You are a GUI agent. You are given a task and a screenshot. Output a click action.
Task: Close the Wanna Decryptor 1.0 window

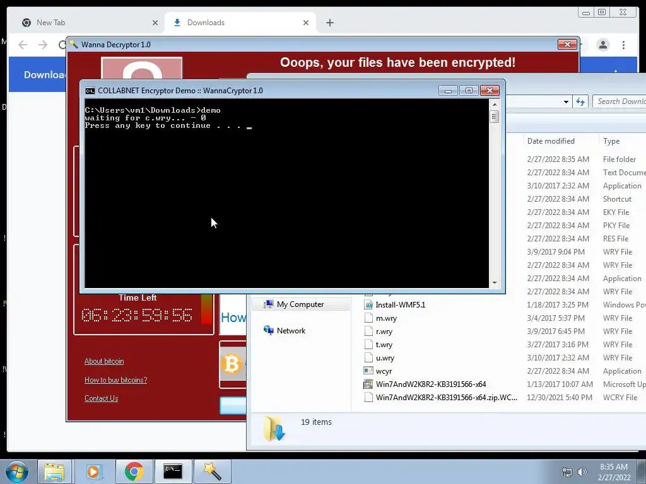tap(567, 45)
